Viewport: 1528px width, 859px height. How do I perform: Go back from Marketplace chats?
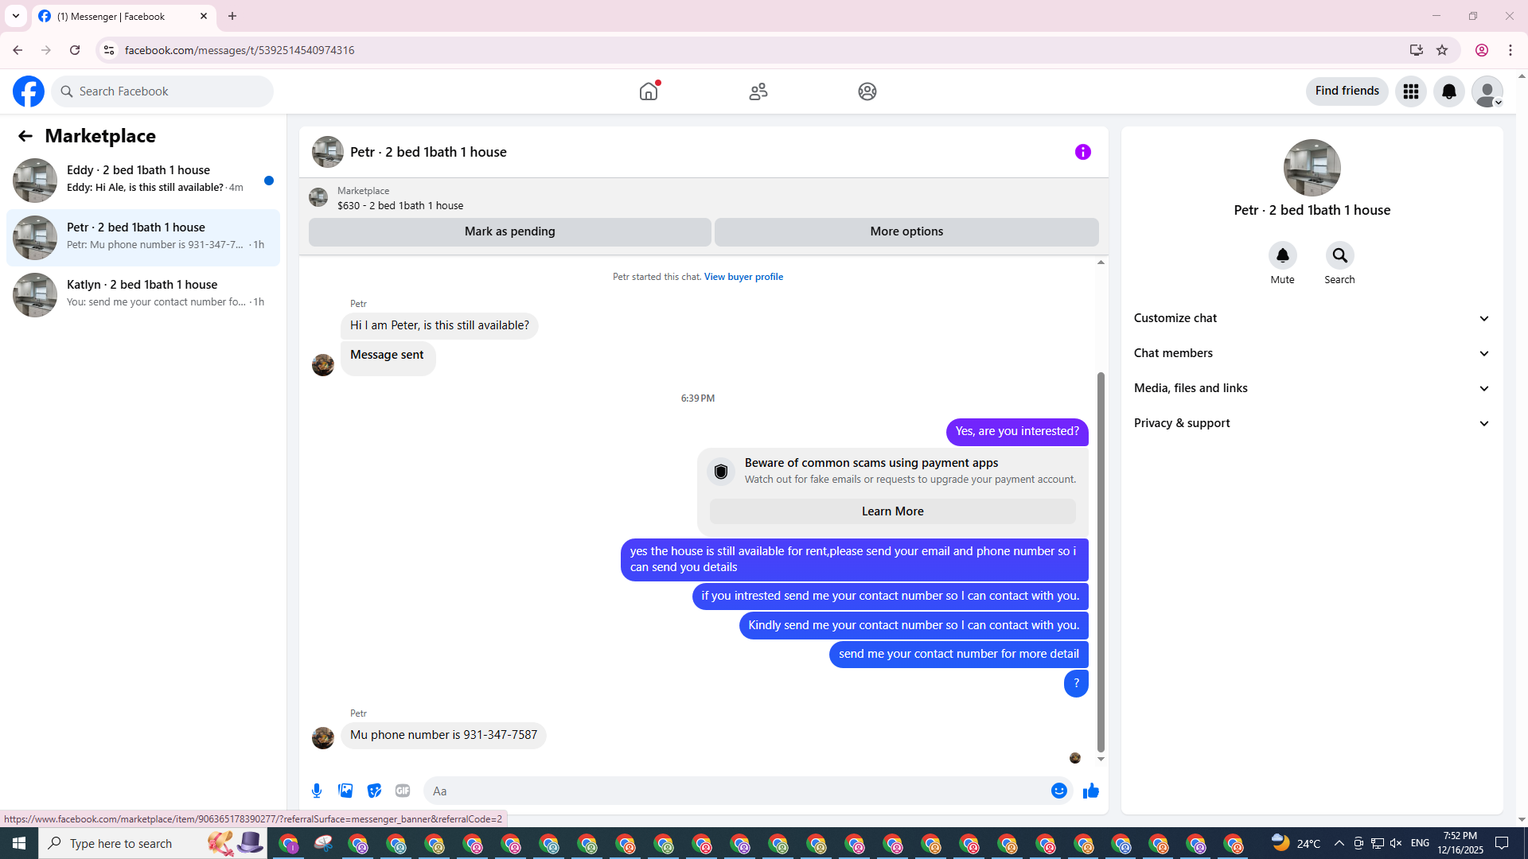[x=25, y=136]
